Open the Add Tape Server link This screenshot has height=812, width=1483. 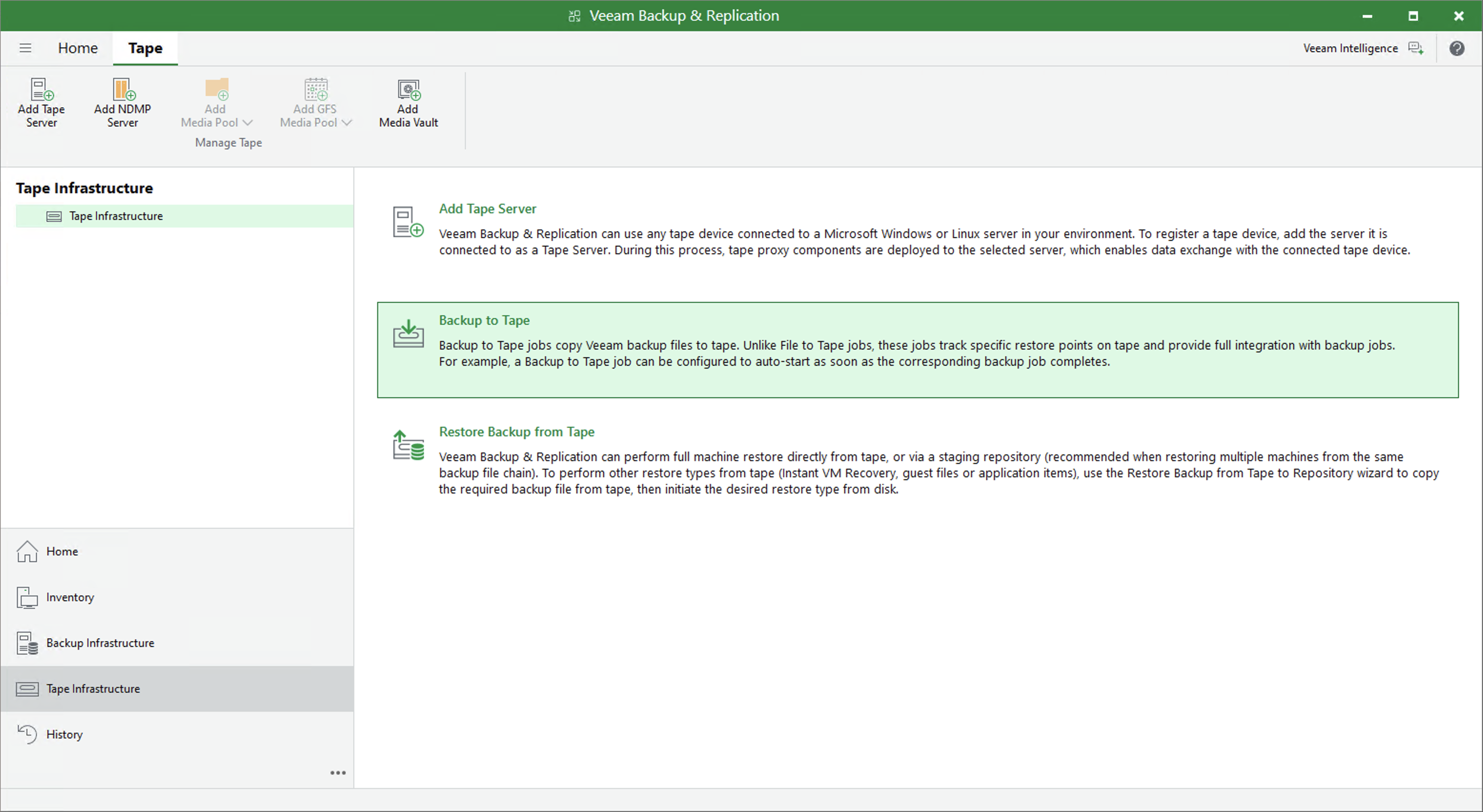pos(487,208)
